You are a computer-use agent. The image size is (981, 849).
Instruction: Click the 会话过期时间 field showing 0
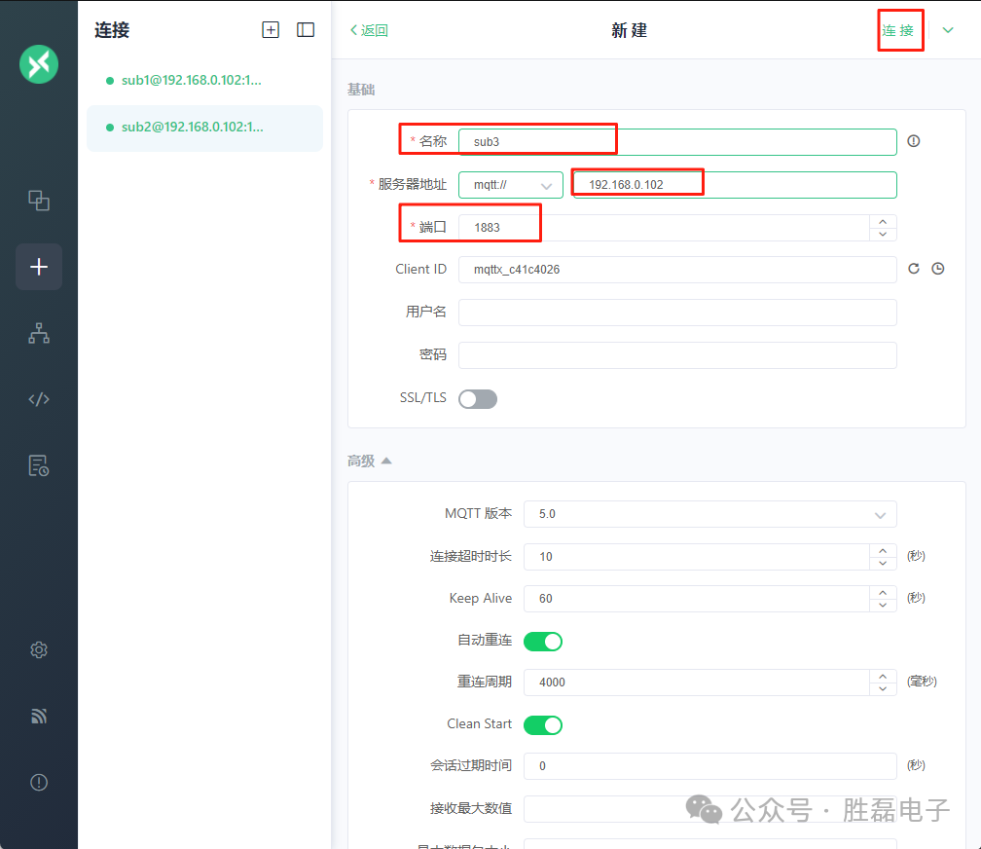(x=710, y=765)
